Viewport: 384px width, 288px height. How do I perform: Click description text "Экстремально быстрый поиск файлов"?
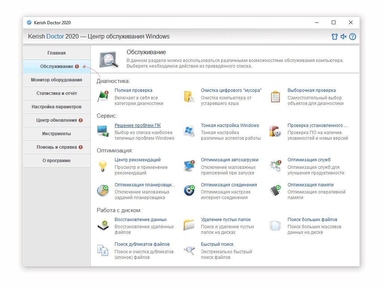(x=226, y=254)
